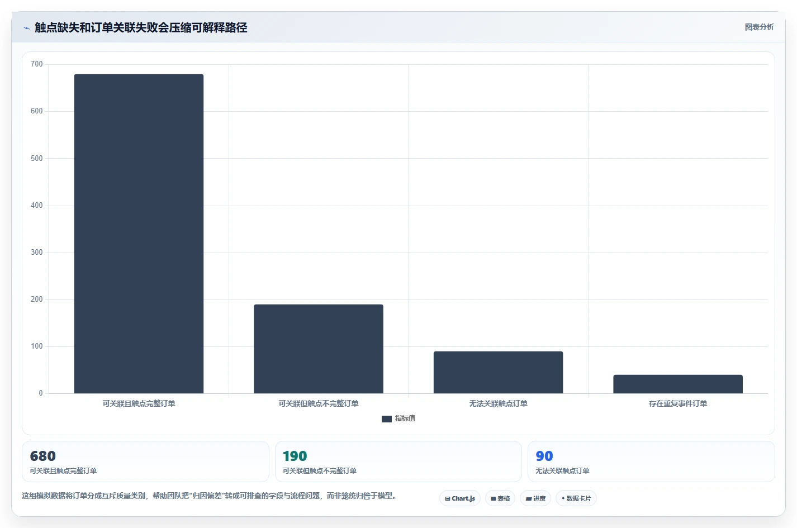
Task: Click the description text about 这组模拟数据
Action: click(208, 496)
